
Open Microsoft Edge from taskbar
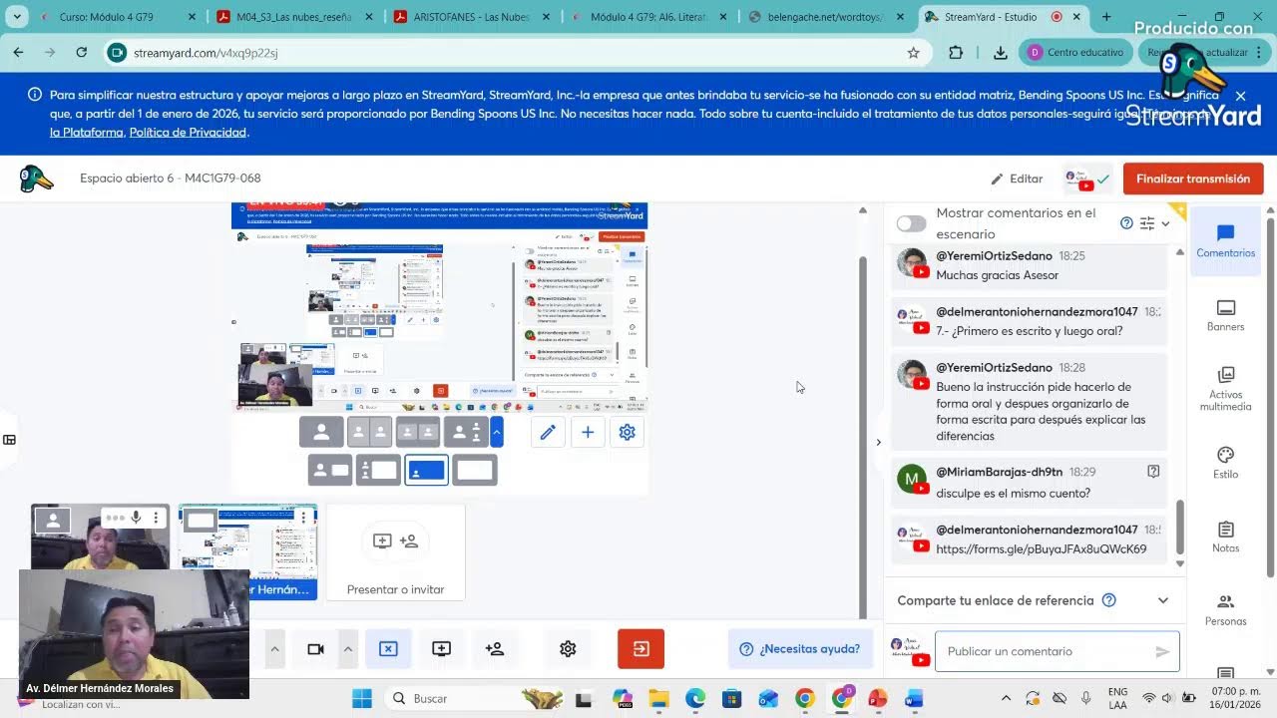point(695,698)
